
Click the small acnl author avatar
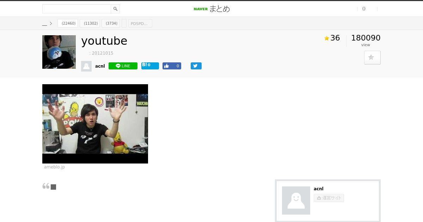click(86, 66)
